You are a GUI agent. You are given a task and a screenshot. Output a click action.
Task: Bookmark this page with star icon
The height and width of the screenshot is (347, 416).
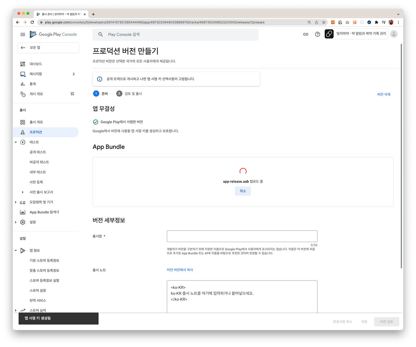pos(324,22)
